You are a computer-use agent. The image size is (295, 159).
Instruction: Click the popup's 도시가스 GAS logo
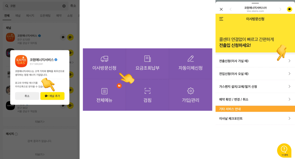(x=21, y=61)
